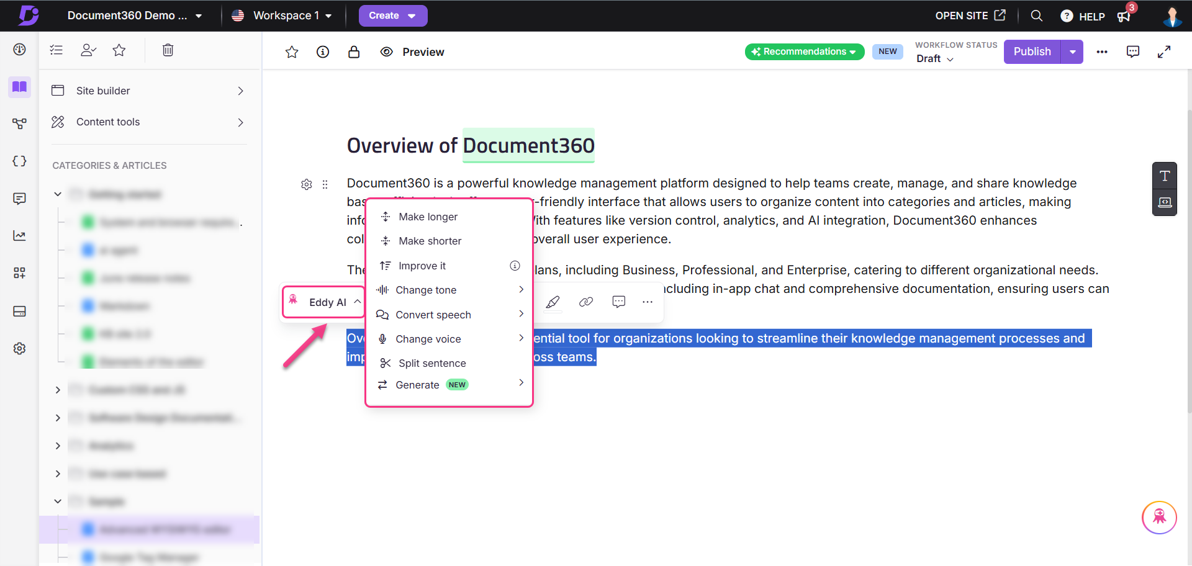The width and height of the screenshot is (1192, 566).
Task: Open the widgets grid icon in left rail
Action: point(19,273)
